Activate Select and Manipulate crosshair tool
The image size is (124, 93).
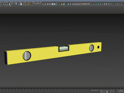[x=19, y=4]
